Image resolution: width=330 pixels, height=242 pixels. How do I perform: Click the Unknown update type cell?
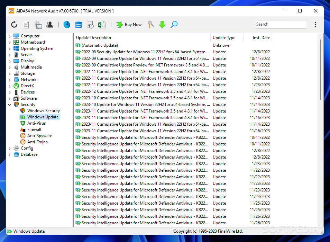[221, 45]
